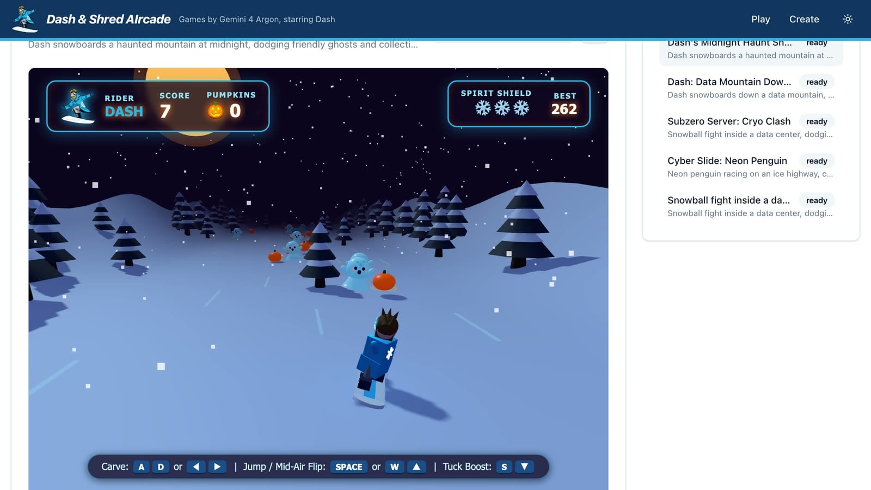The height and width of the screenshot is (490, 871).
Task: Click the 'Games by Gemini 4 Argon' tagline
Action: pos(257,20)
